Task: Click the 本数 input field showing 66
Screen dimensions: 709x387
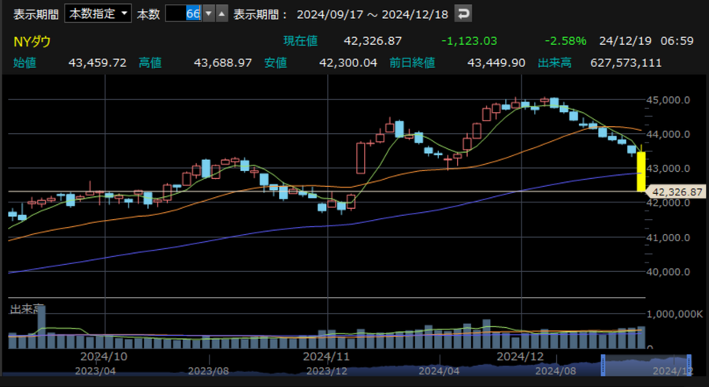Action: point(184,13)
